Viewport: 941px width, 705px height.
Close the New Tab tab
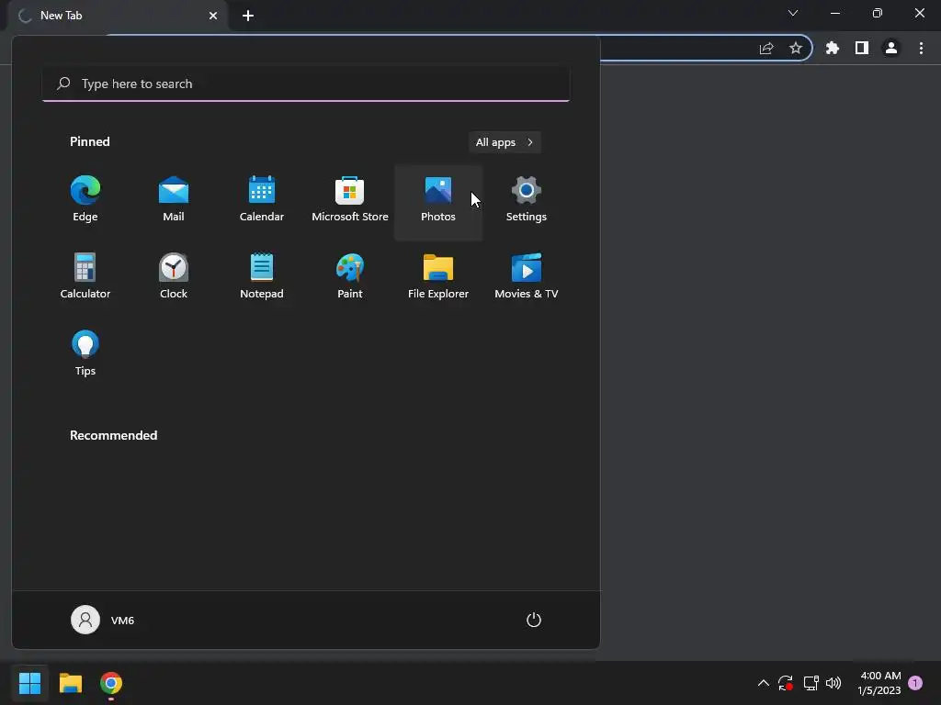coord(213,16)
